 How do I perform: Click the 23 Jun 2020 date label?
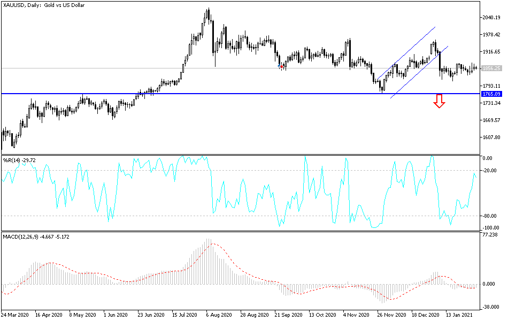coord(151,315)
